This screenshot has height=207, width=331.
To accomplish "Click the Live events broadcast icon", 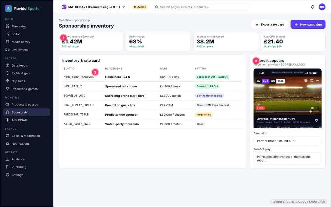I will point(8,50).
